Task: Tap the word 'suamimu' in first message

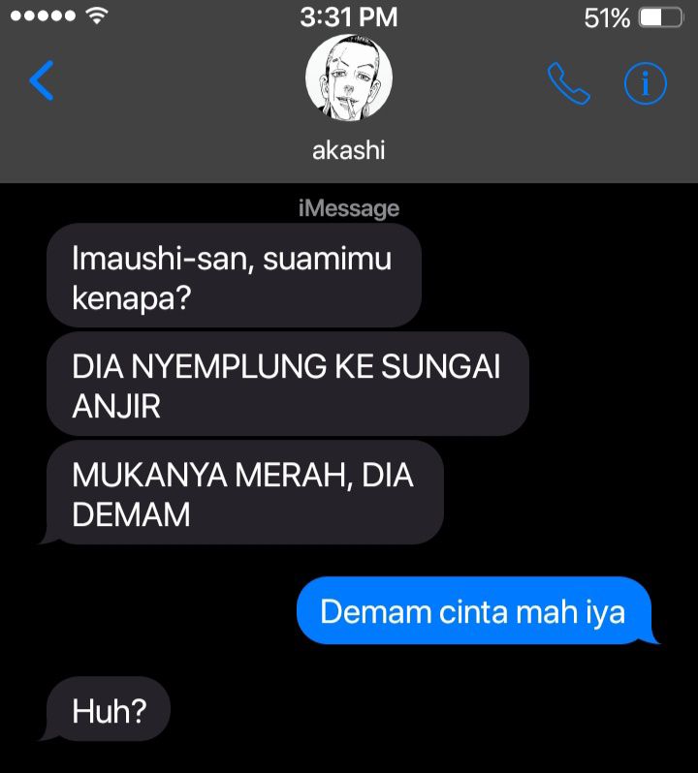Action: click(327, 259)
